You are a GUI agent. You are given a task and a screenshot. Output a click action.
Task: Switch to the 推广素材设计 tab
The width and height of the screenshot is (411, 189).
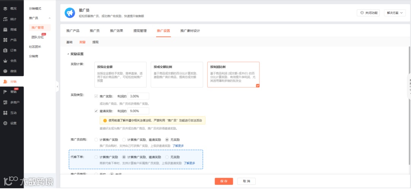click(190, 31)
